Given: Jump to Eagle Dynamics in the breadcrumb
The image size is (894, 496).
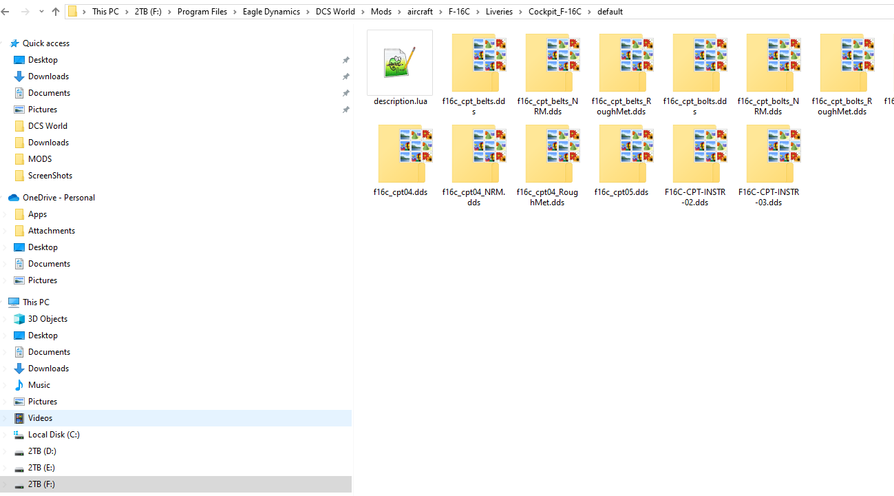Looking at the screenshot, I should tap(271, 12).
